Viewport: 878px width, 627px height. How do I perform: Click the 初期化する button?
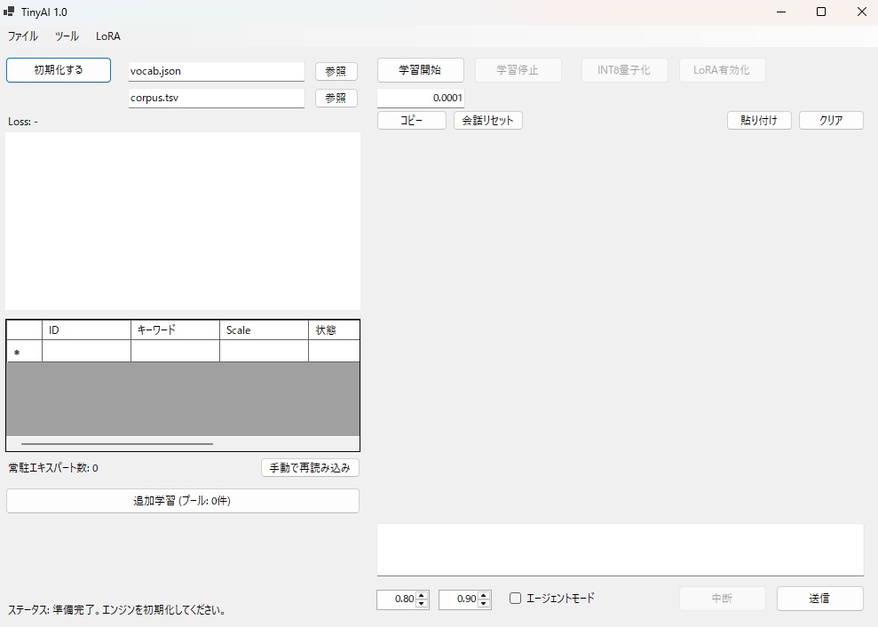coord(59,70)
